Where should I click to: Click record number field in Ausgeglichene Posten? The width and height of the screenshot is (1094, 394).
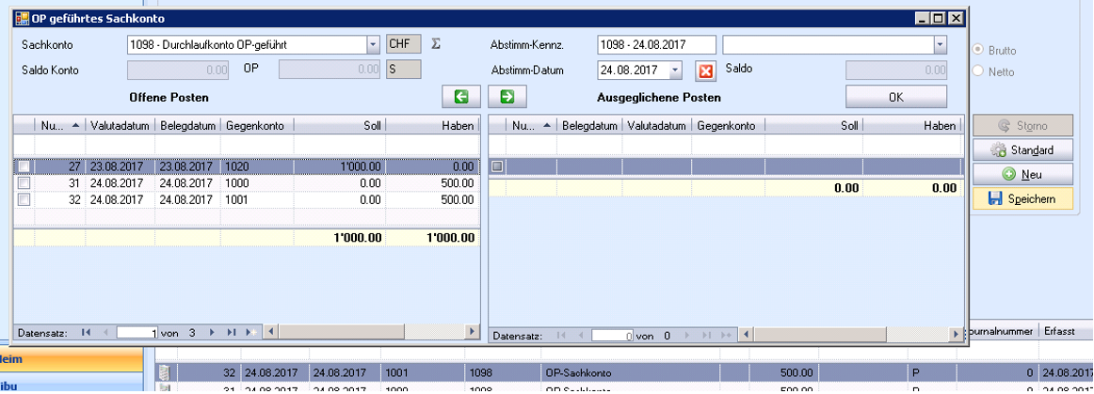[x=613, y=336]
